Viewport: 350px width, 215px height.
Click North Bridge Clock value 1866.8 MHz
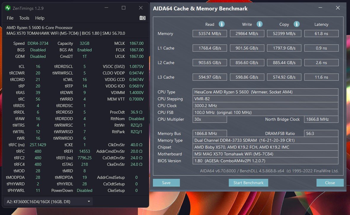[x=321, y=119]
